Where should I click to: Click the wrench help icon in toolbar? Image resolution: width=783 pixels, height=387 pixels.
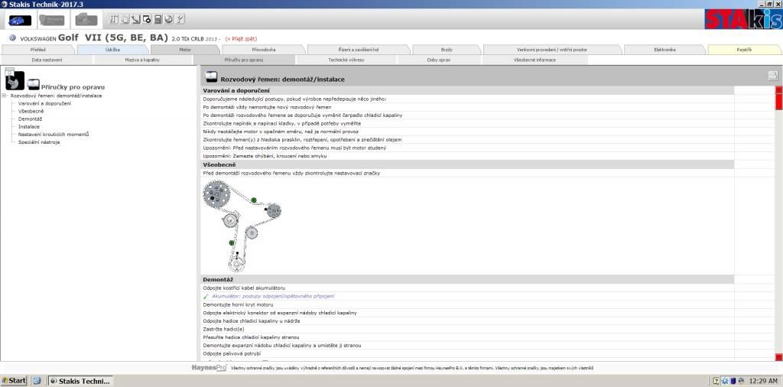pos(179,18)
